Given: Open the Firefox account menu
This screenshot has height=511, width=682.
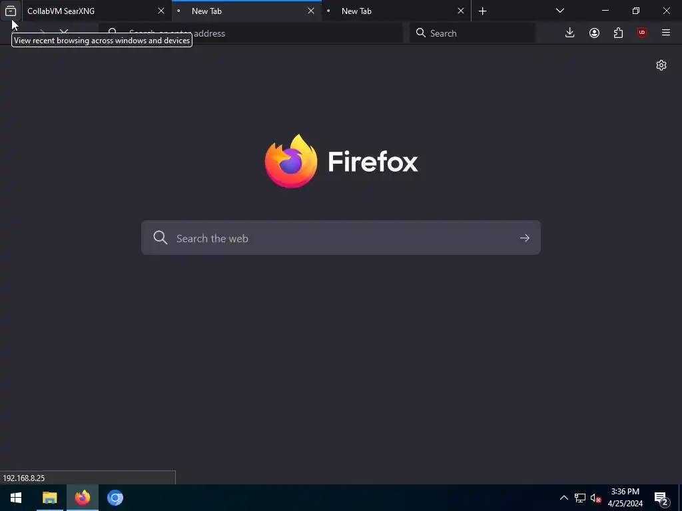Looking at the screenshot, I should [x=594, y=33].
